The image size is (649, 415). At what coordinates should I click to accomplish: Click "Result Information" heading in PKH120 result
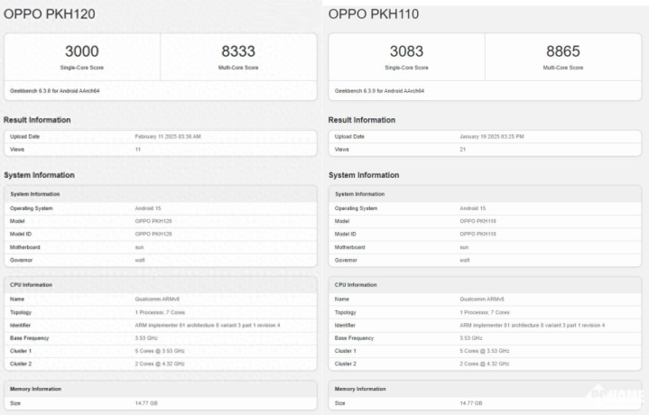tap(37, 120)
